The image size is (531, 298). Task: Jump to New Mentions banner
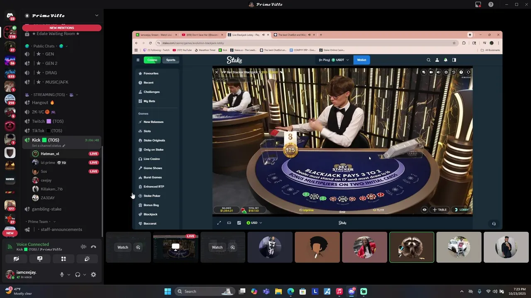[x=62, y=28]
